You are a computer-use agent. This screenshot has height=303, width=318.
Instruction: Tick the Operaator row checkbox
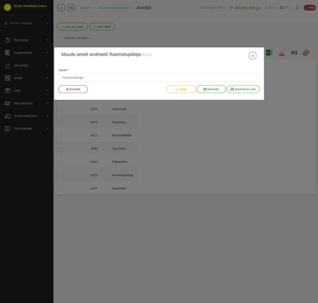(x=61, y=149)
